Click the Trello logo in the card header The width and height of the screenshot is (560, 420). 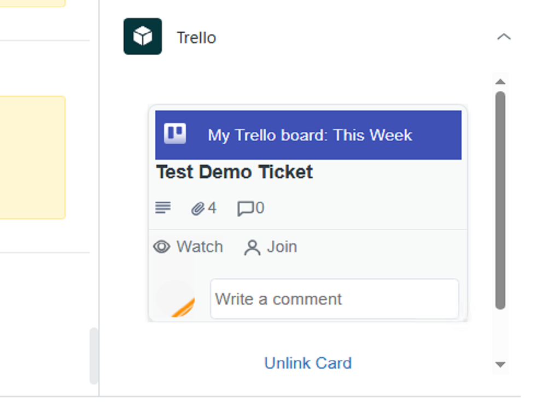pyautogui.click(x=175, y=134)
